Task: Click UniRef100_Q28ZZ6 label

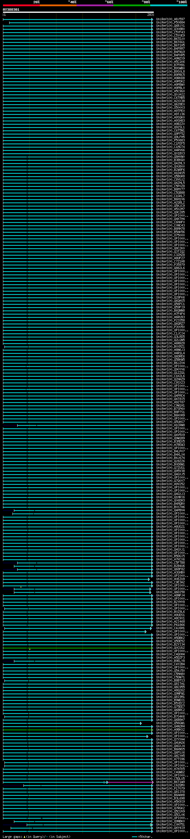Action: pos(170,461)
